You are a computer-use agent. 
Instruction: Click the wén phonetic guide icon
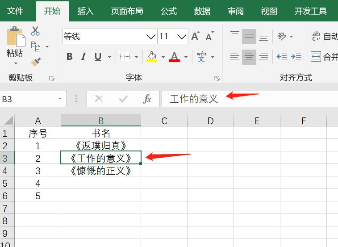[201, 57]
